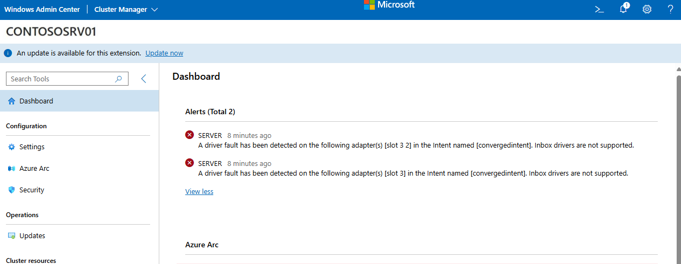Click the Dashboard home icon
Viewport: 681px width, 264px height.
[12, 101]
